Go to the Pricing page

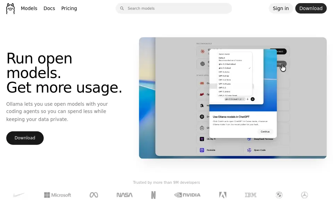pyautogui.click(x=69, y=8)
